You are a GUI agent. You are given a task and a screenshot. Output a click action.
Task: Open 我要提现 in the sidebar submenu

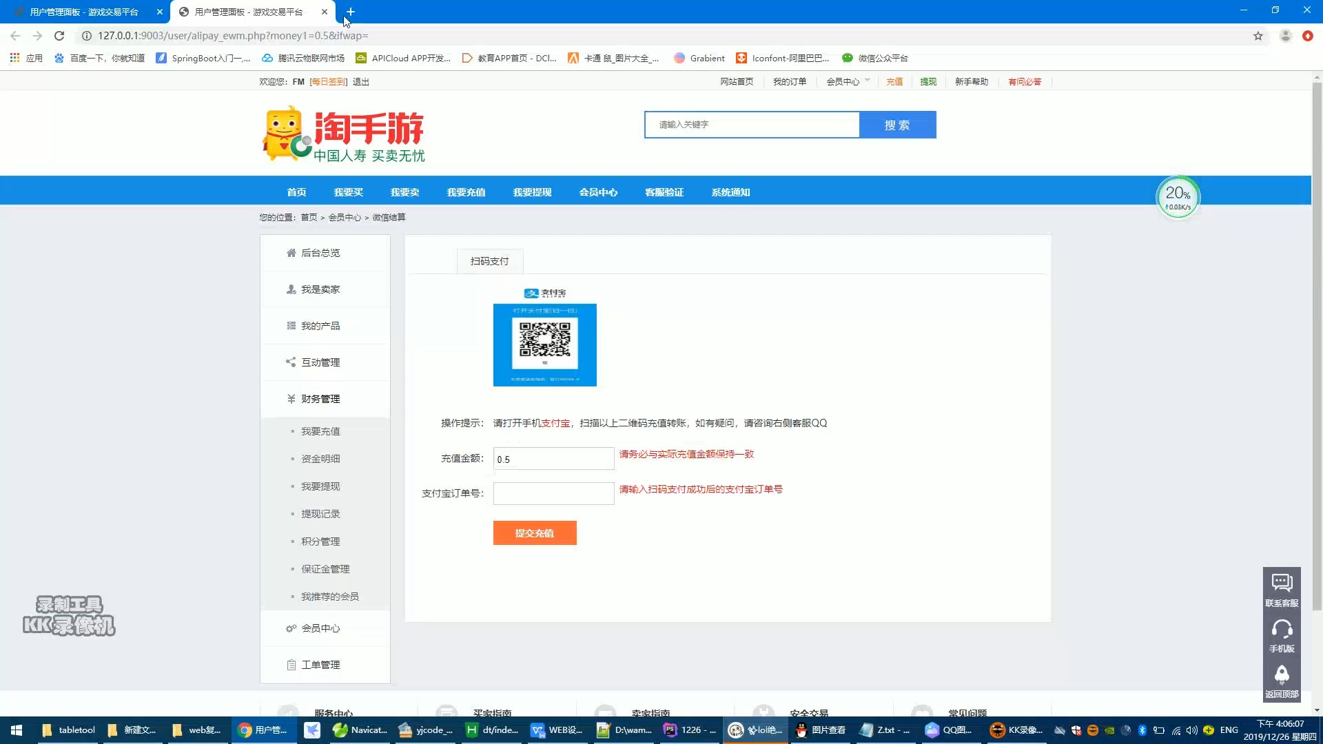(320, 486)
